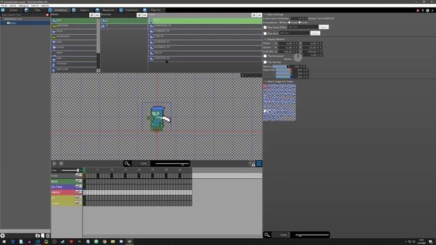This screenshot has height=245, width=436.
Task: Collapse the Animations List tree node
Action: (x=2, y=19)
